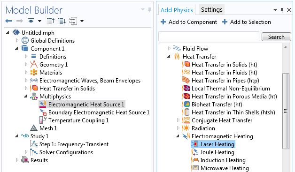Switch to the Add Physics tab

pos(177,10)
